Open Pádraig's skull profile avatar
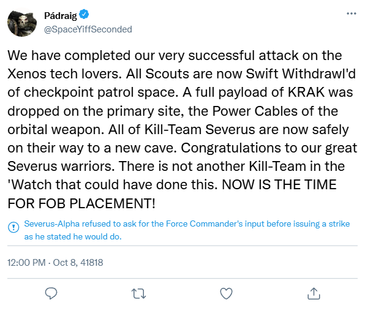 (x=22, y=22)
